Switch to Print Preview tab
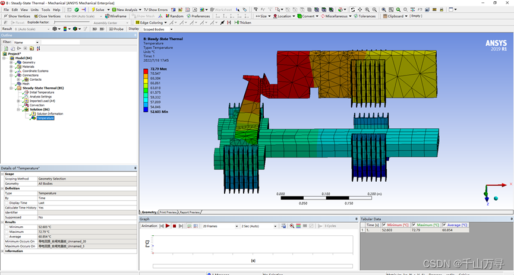Viewport: 514px width, 275px height. 168,212
